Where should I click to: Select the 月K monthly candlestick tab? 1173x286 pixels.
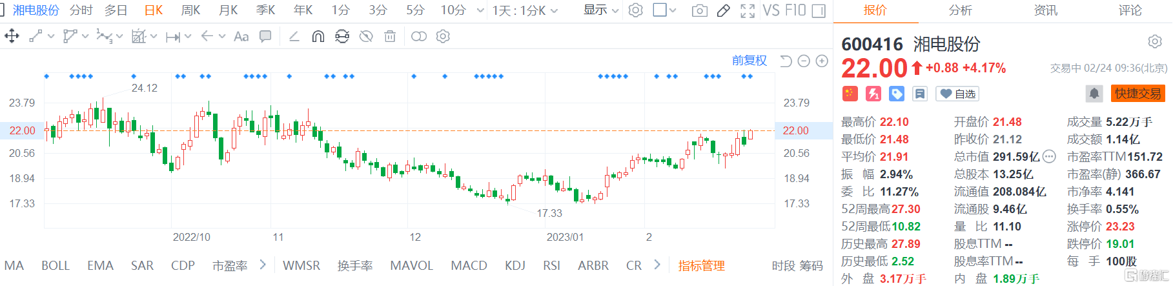228,10
